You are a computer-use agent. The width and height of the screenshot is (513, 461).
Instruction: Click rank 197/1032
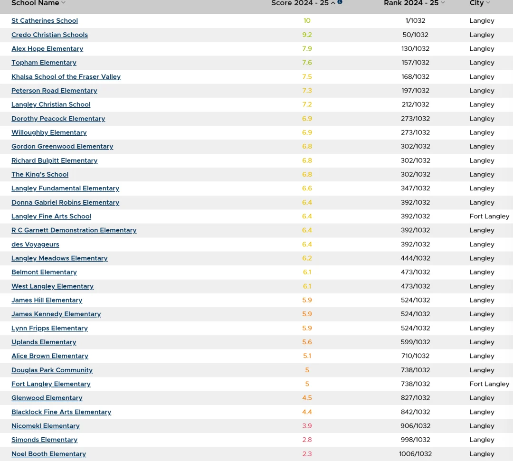coord(416,91)
